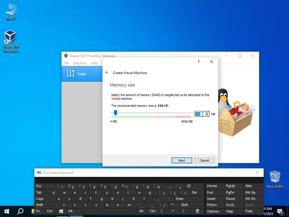Click the up arrow key on On-Screen Keyboard
This screenshot has height=217, width=289.
click(x=172, y=205)
